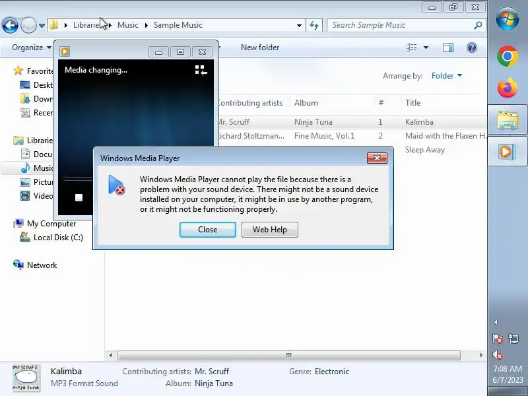Click the scroll left arrow
Screen dimensions: 528x396
click(111, 355)
